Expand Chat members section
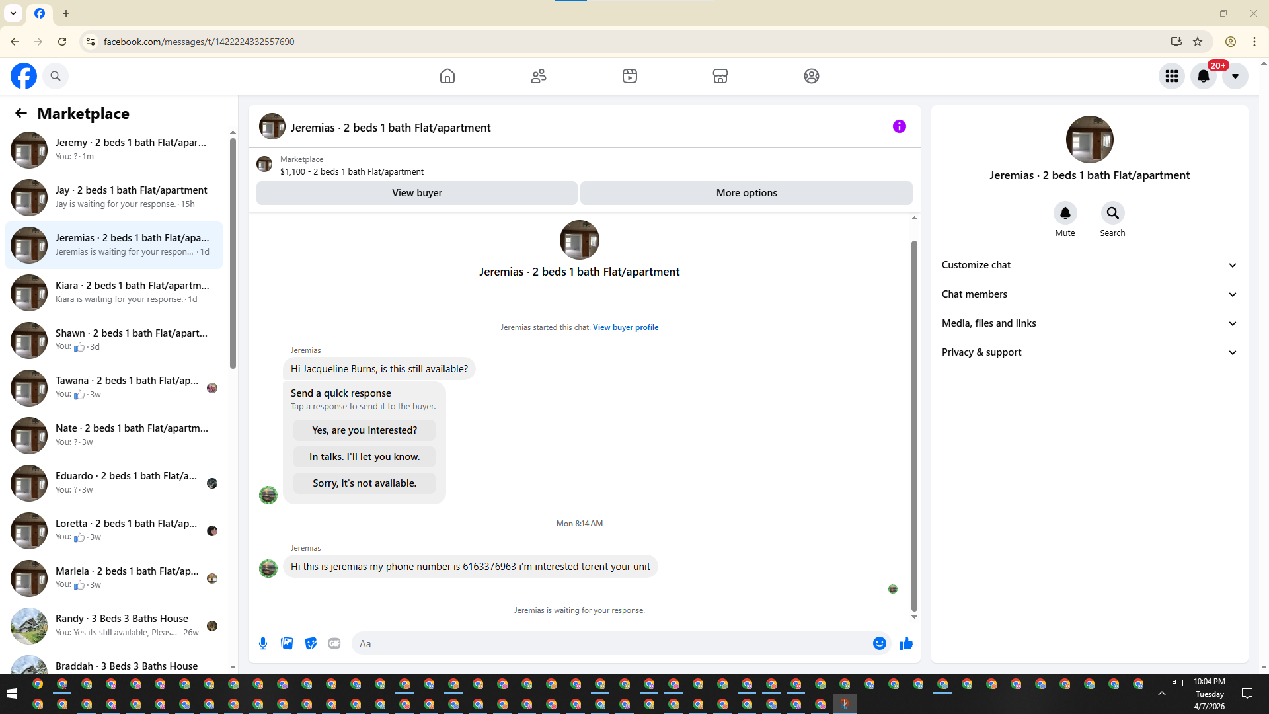Viewport: 1269px width, 714px height. pos(1090,294)
